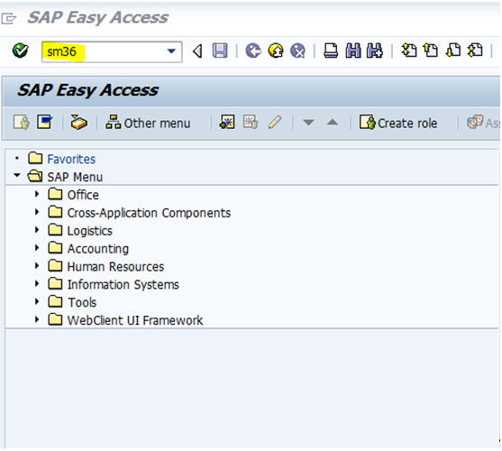Click the red Cancel icon
The height and width of the screenshot is (451, 502).
click(x=297, y=51)
